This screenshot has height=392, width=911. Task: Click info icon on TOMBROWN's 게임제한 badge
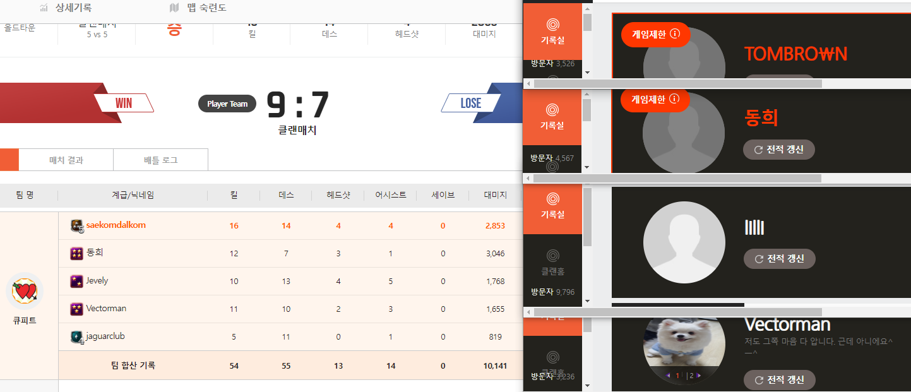coord(675,34)
